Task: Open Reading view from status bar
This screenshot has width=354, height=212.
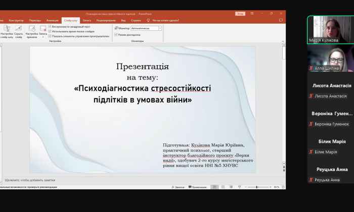Action: coord(231,187)
